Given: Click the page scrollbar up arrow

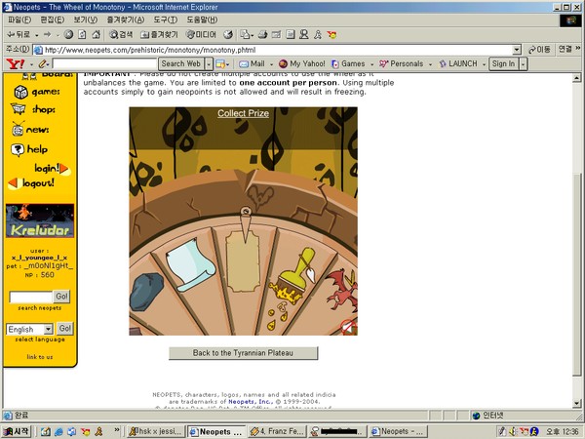Looking at the screenshot, I should pyautogui.click(x=576, y=77).
